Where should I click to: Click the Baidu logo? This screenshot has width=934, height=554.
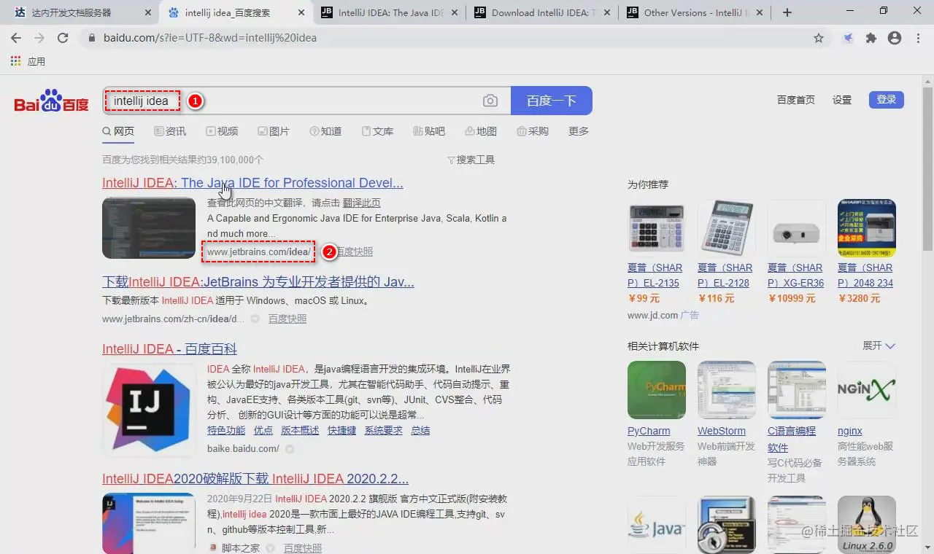(x=52, y=101)
